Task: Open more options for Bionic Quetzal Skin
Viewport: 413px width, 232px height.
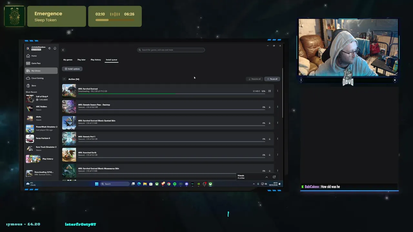Action: pyautogui.click(x=277, y=123)
